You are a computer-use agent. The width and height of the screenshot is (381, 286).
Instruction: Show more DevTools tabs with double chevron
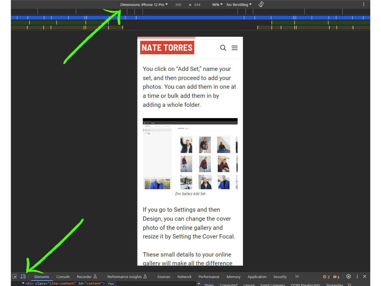pos(297,276)
